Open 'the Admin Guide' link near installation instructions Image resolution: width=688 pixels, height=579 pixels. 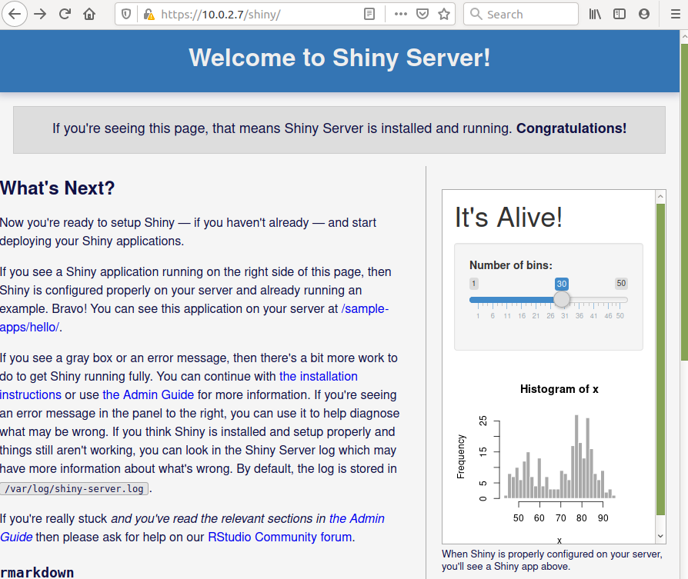click(149, 395)
